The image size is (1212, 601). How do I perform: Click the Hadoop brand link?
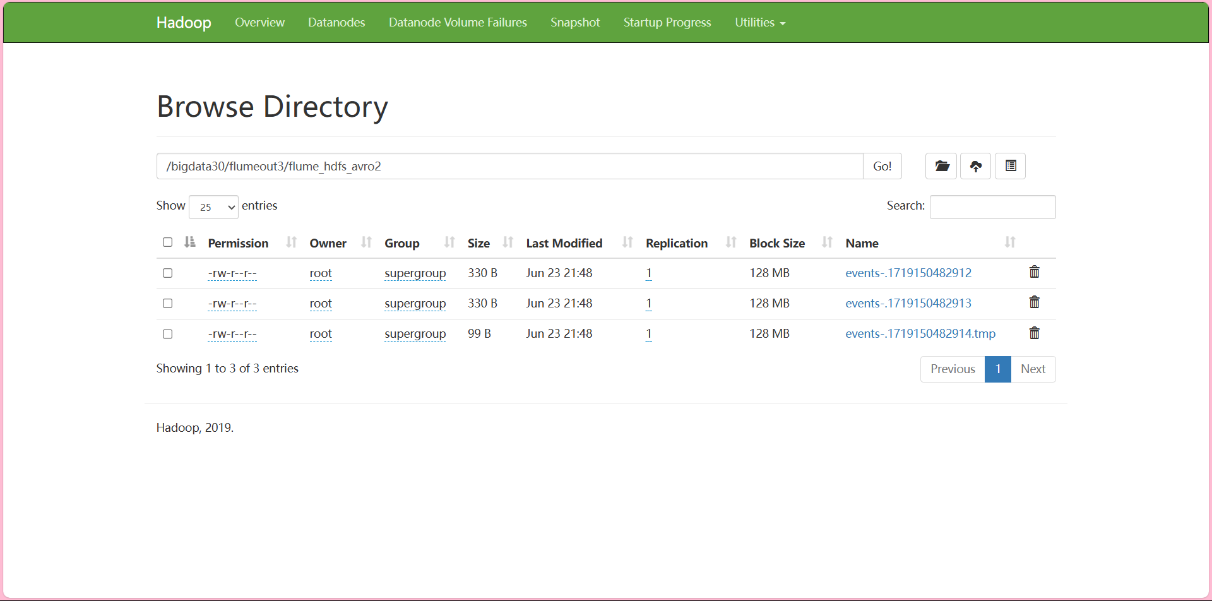pos(184,22)
